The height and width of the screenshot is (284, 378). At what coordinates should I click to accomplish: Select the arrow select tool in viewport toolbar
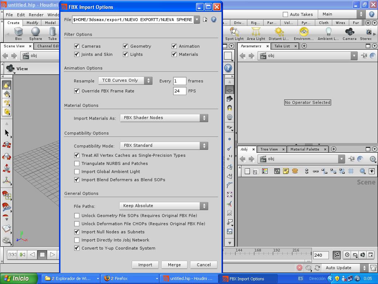[7, 133]
